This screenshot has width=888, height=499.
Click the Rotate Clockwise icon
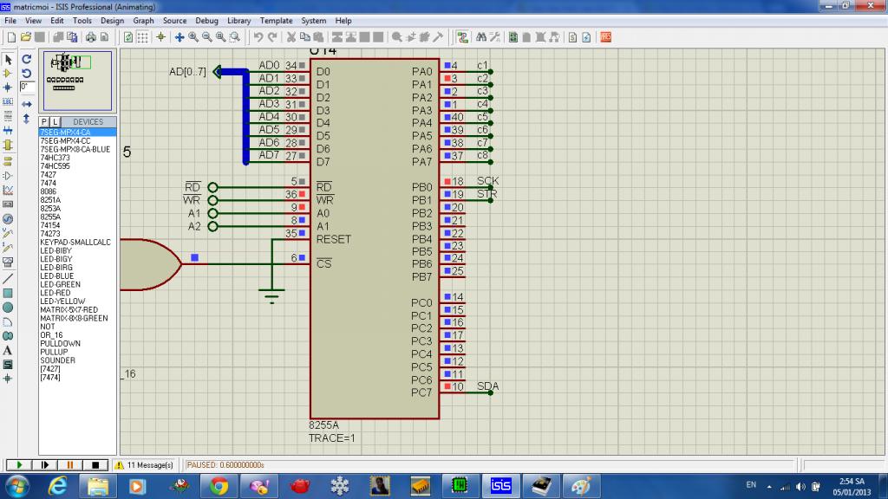point(27,59)
